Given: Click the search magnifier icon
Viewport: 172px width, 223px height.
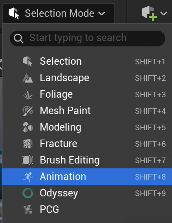Looking at the screenshot, I should click(18, 39).
